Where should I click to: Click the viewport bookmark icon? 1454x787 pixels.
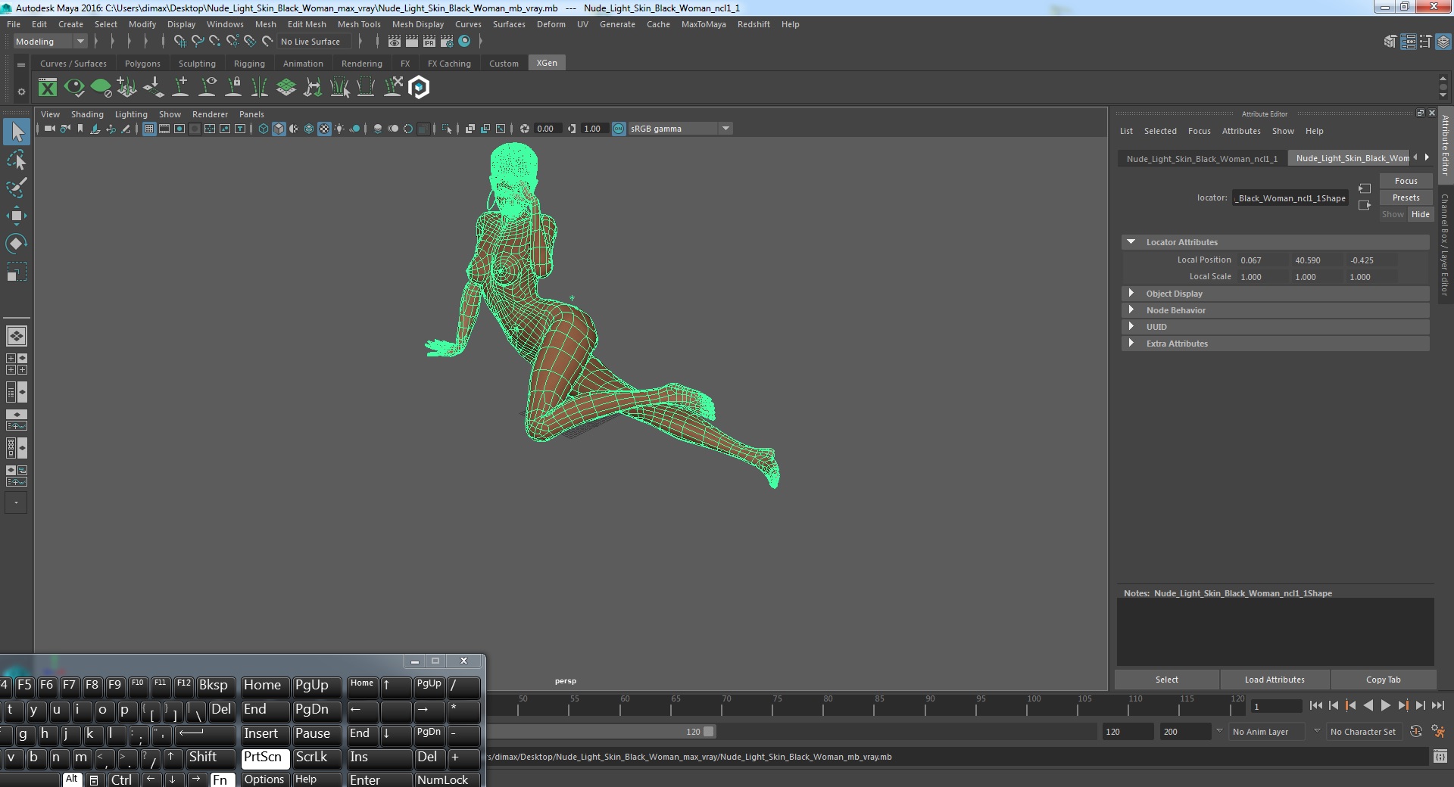[80, 129]
